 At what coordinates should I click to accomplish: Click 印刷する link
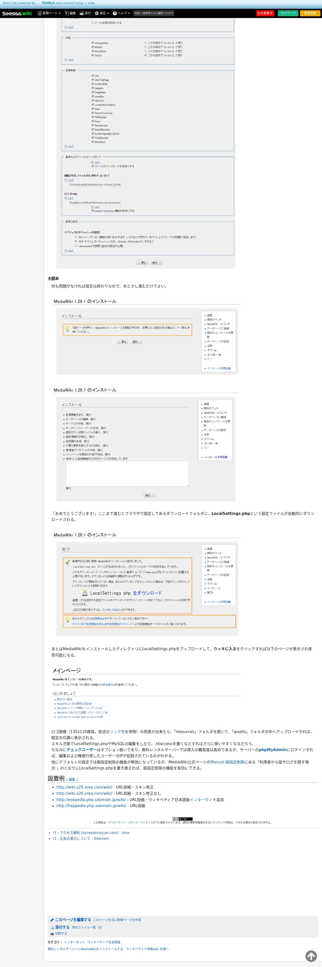coord(61,934)
